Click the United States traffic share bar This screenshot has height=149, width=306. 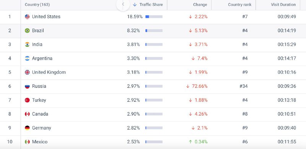(x=154, y=17)
